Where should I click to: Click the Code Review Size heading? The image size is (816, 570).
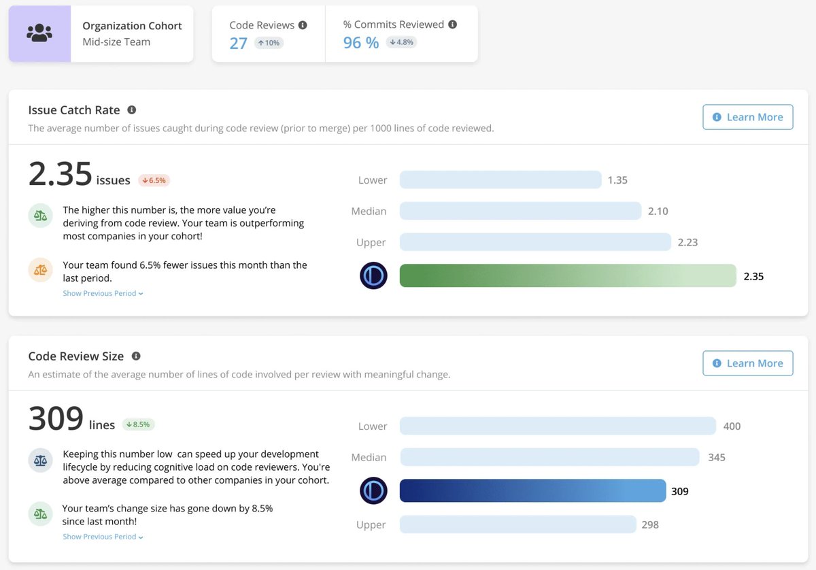[76, 356]
